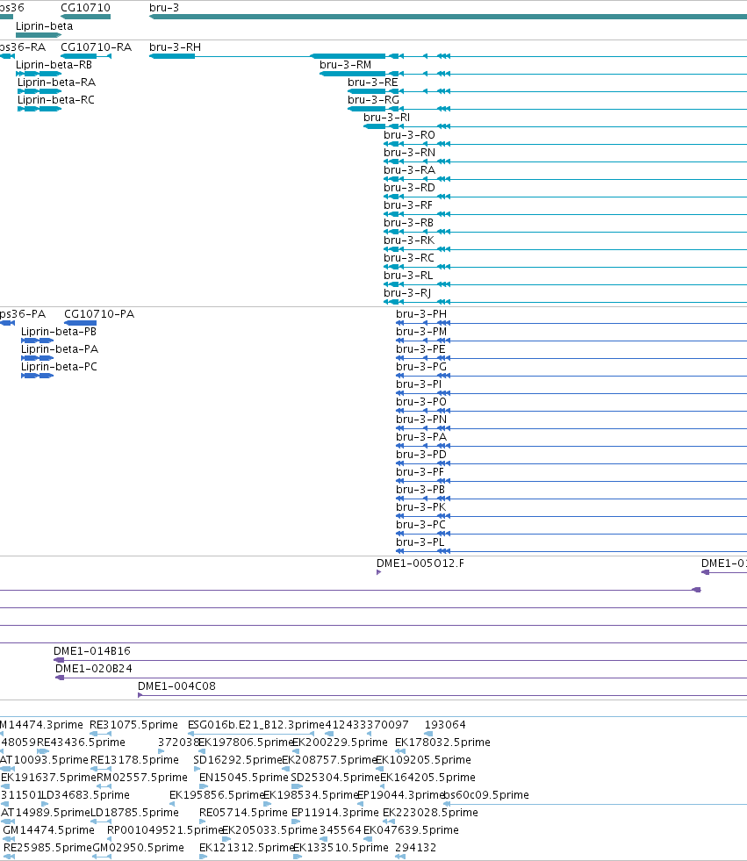This screenshot has height=861, width=747.
Task: Open the bru-3-RI transcript label
Action: pos(387,118)
